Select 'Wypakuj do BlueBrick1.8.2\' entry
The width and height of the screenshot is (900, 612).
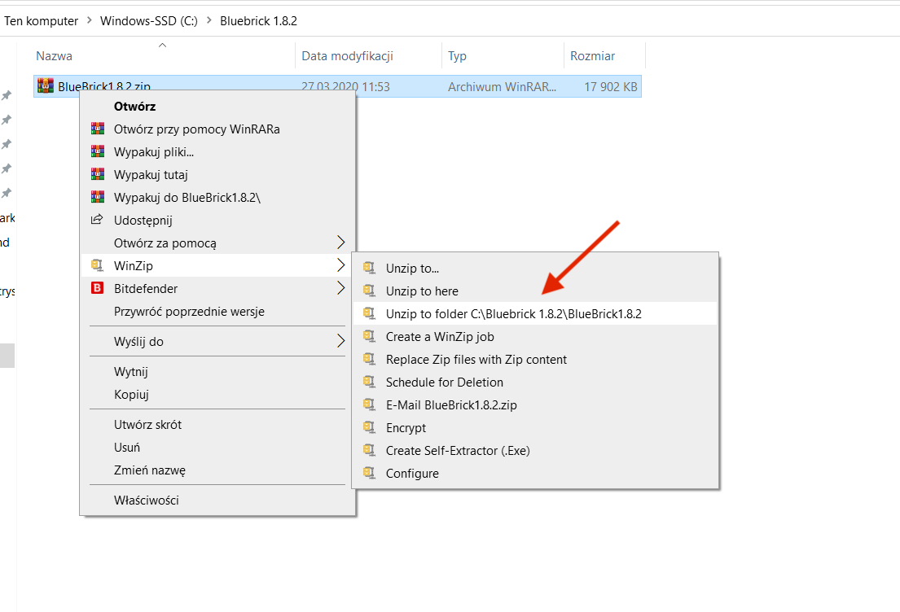click(x=217, y=197)
